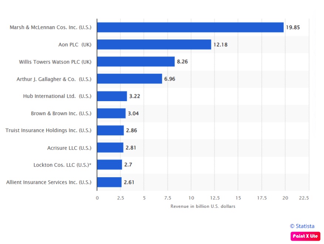Select the Lockton Cos. LLC bar

click(109, 165)
